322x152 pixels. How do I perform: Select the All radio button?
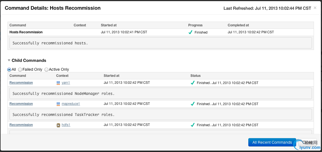9,70
